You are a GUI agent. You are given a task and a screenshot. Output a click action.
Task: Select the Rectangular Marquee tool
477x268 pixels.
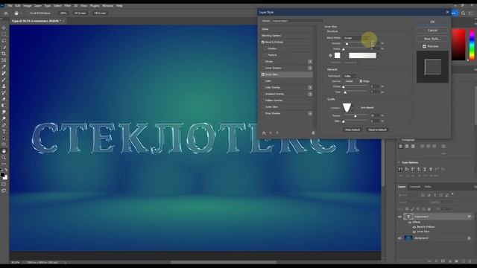click(4, 34)
